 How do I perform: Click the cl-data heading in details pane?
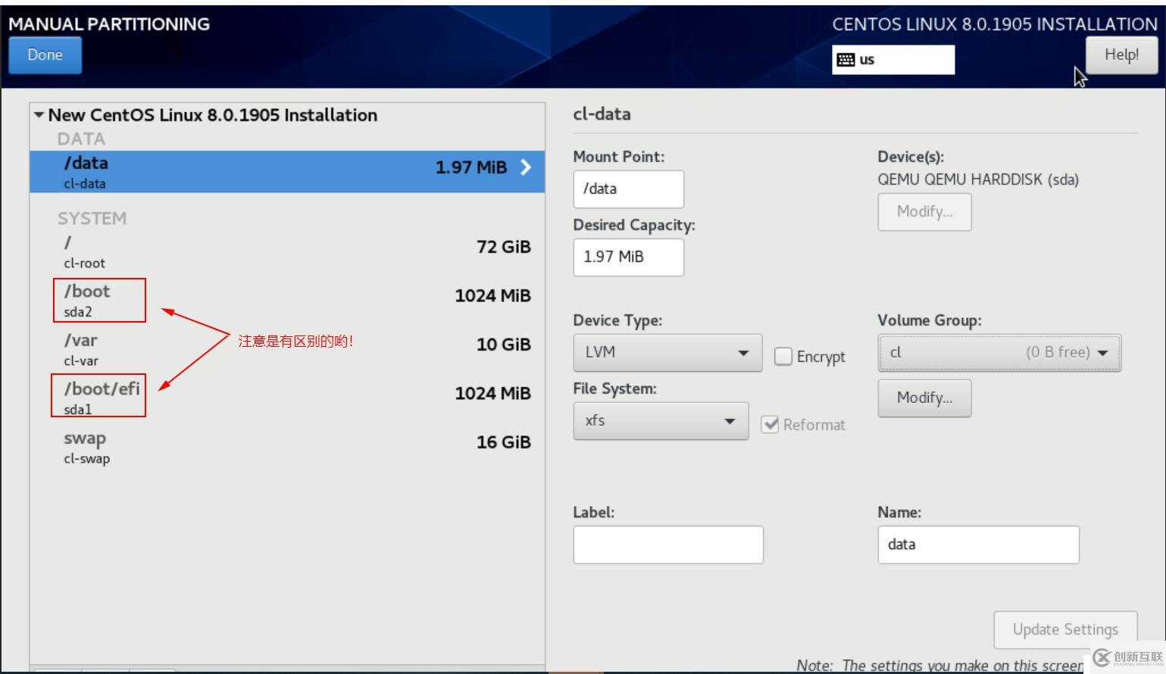coord(602,114)
